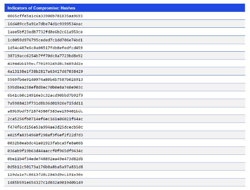Click the blue Indicators of Compromise: Hashes header

click(43, 8)
